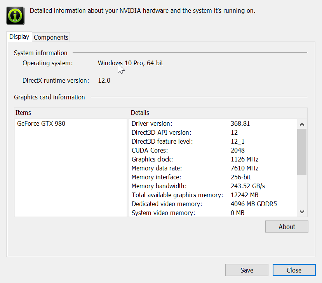Open the About dialog
The width and height of the screenshot is (322, 283).
(x=287, y=227)
